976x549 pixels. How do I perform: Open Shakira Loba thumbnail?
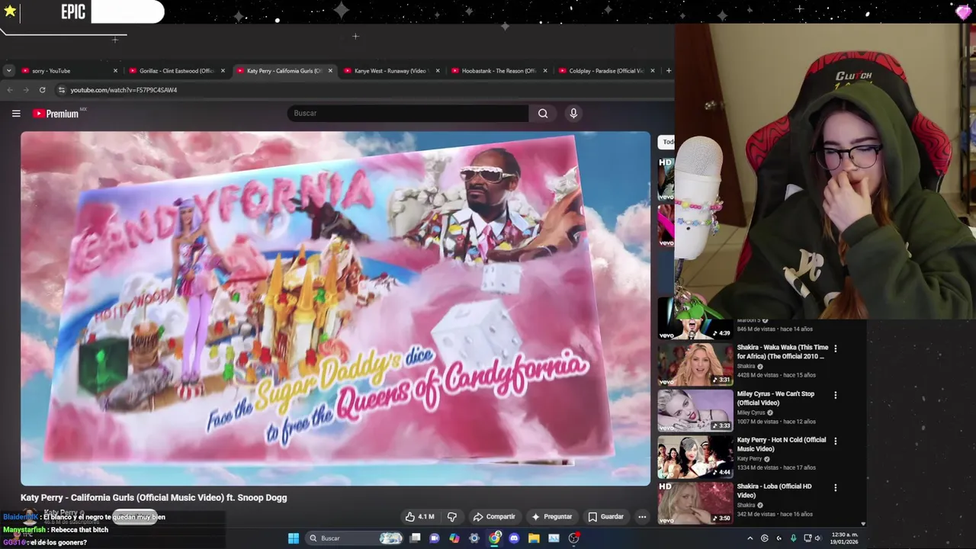point(695,502)
